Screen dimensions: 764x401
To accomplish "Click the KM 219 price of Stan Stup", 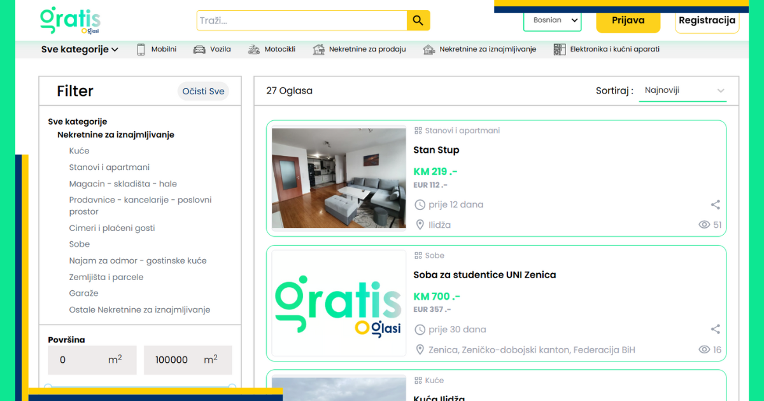I will [435, 172].
